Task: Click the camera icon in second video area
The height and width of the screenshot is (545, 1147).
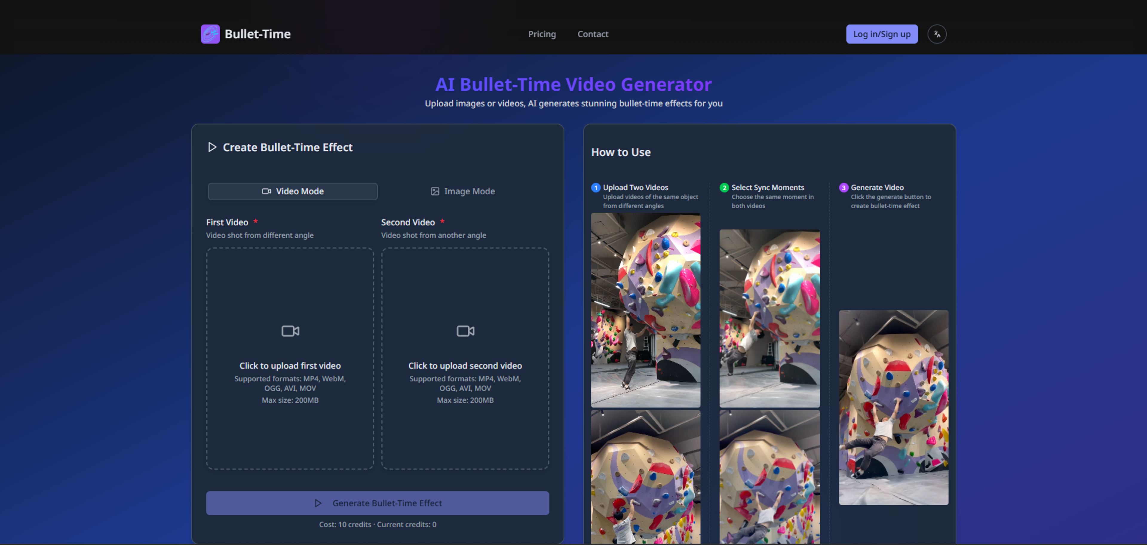Action: click(465, 331)
